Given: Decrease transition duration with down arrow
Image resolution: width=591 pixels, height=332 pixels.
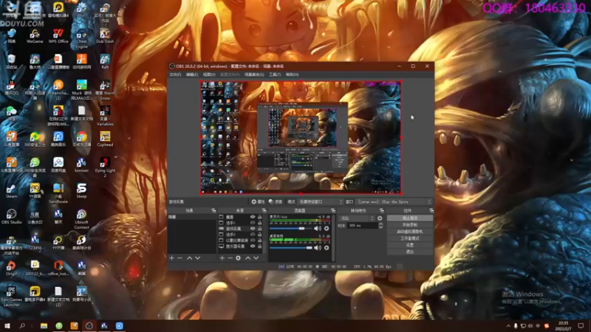Looking at the screenshot, I should click(x=380, y=227).
